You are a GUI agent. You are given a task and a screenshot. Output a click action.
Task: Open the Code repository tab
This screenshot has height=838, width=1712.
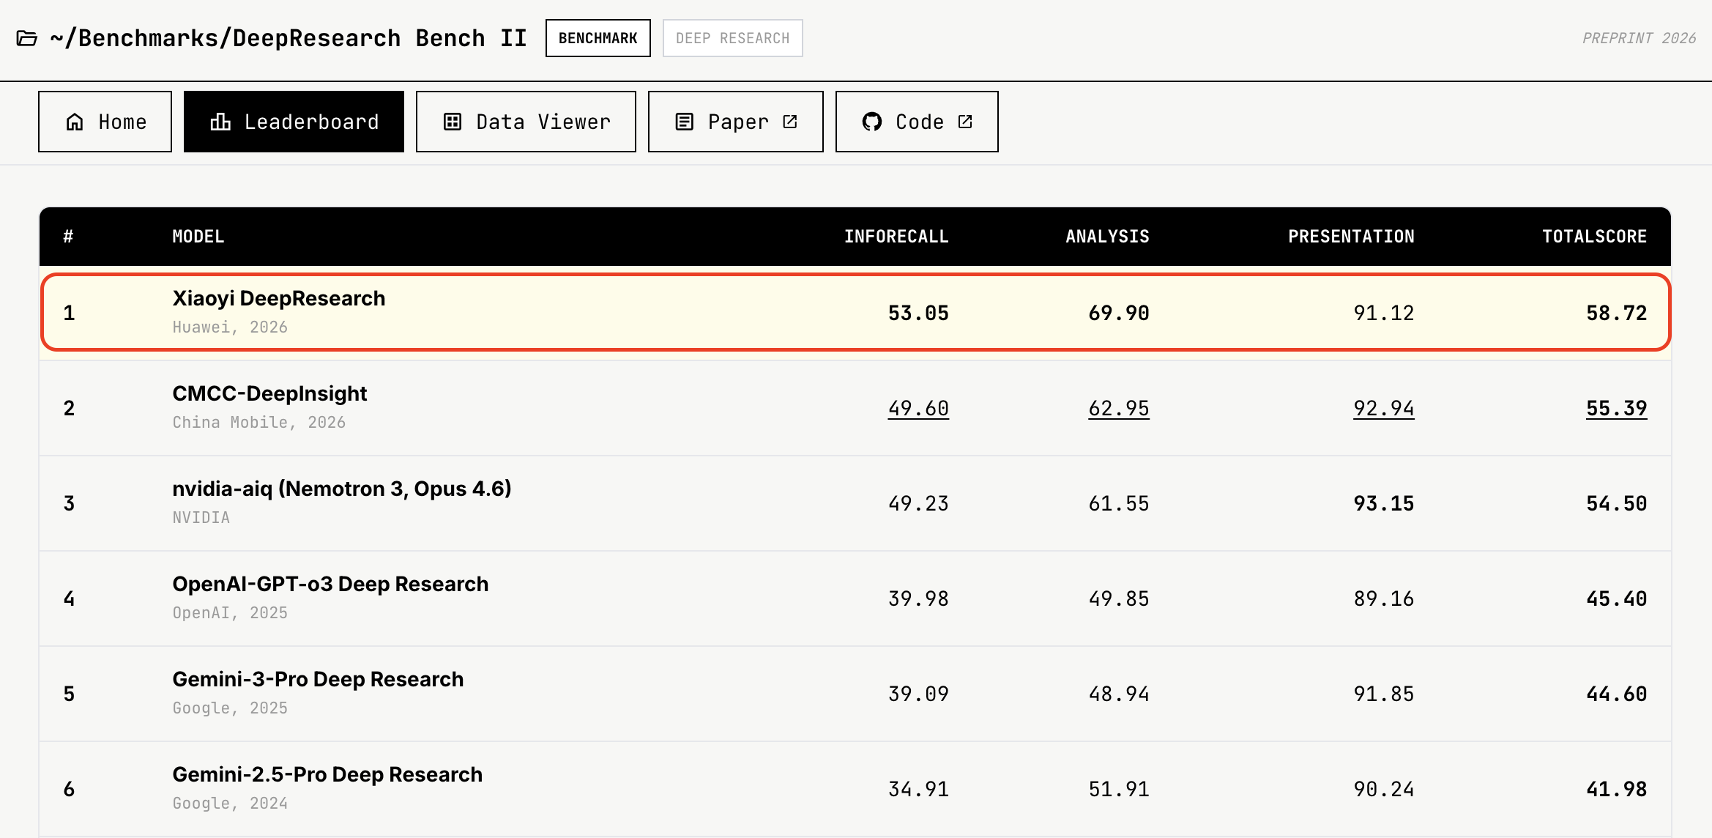[x=917, y=122]
